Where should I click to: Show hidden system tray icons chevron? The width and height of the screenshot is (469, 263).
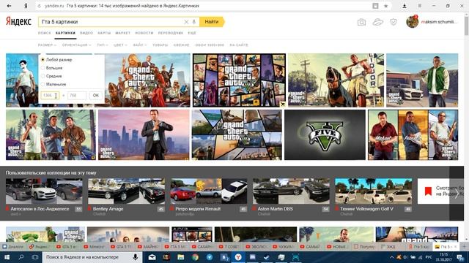(x=391, y=257)
